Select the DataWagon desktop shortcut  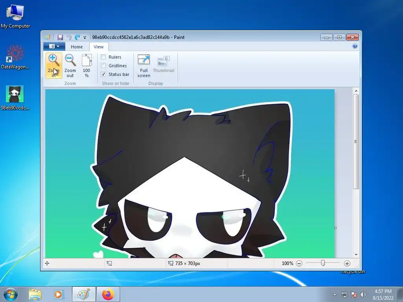pos(15,57)
